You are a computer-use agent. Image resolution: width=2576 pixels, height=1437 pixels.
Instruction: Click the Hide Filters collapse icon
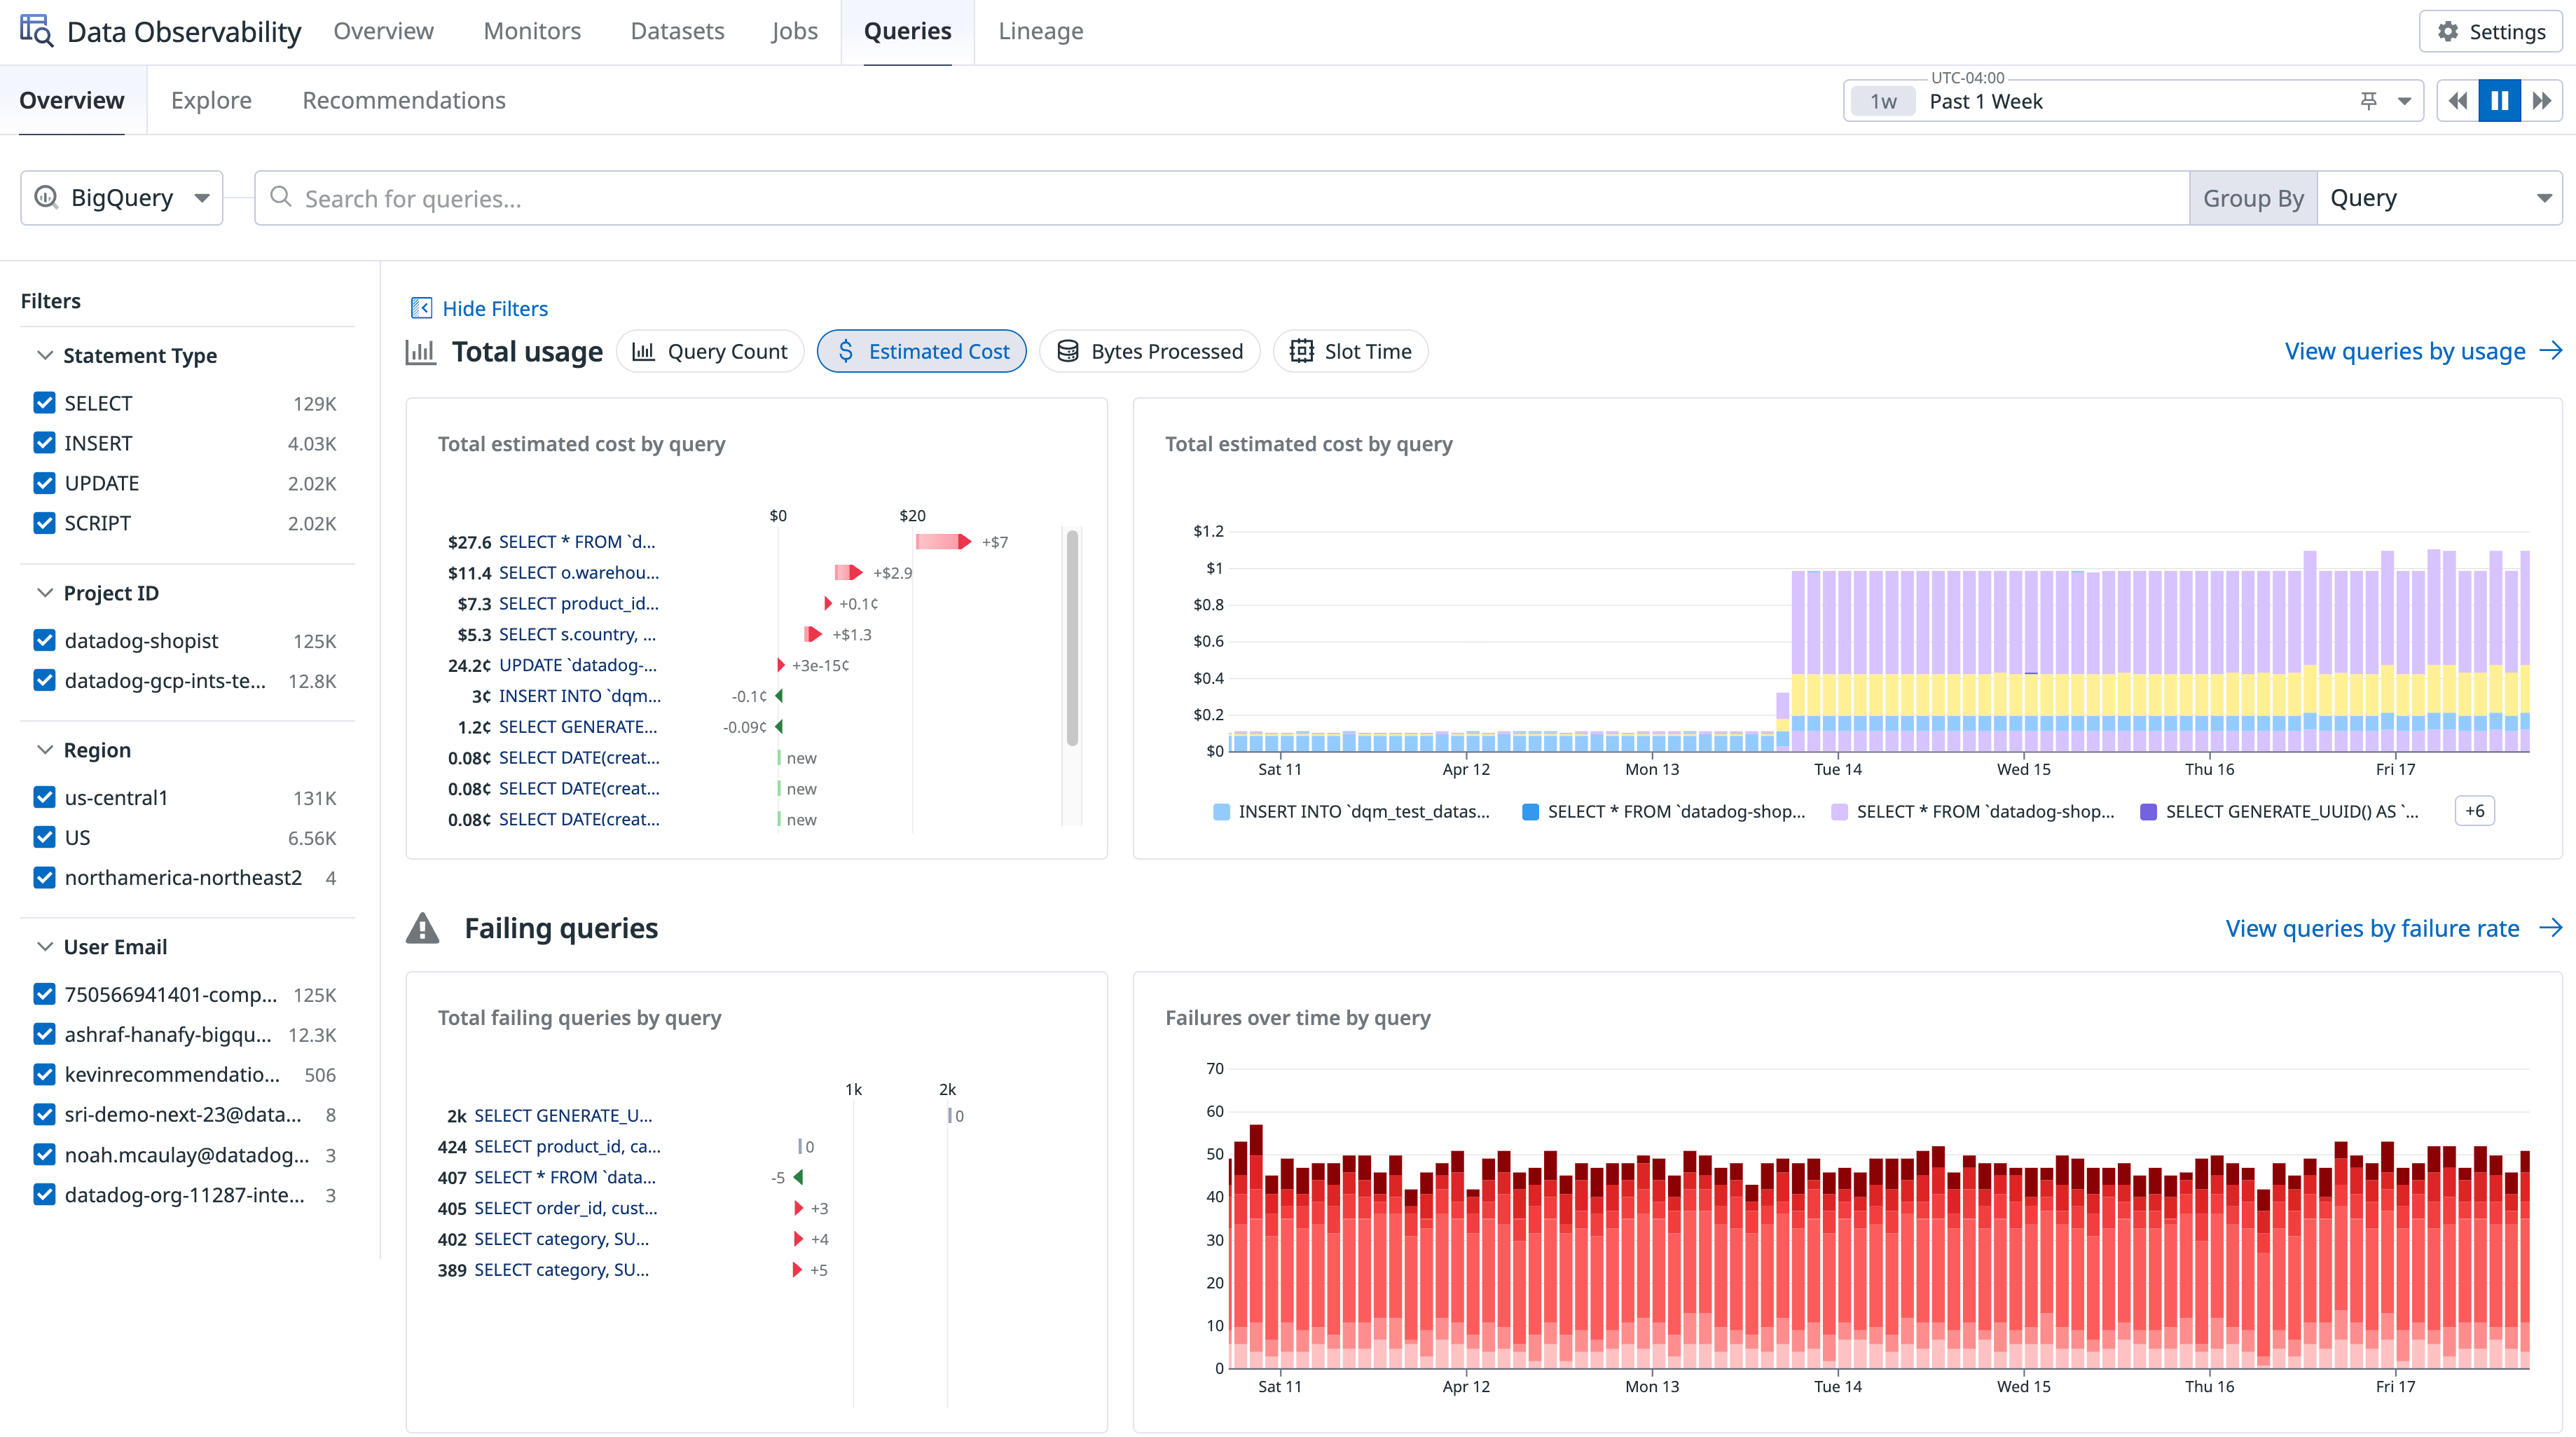pyautogui.click(x=422, y=308)
